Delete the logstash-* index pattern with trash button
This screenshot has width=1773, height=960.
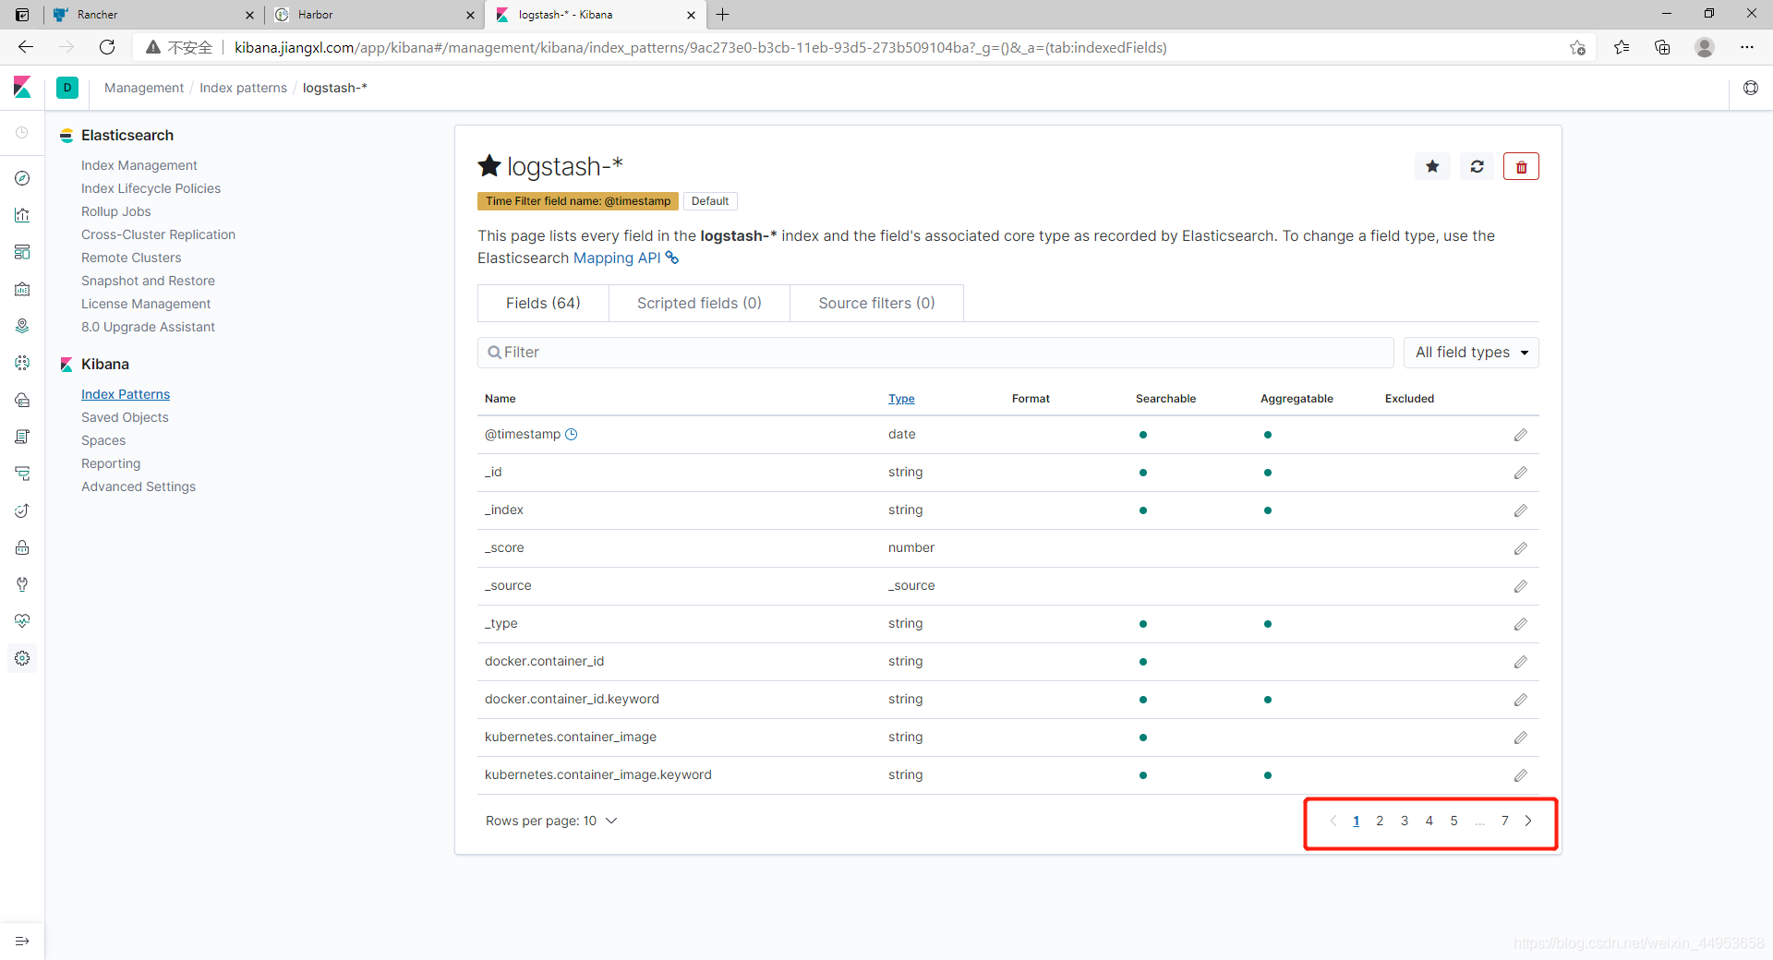point(1521,166)
